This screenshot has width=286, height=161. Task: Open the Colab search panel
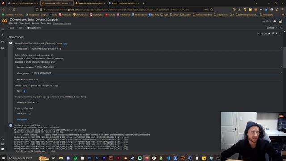(3, 36)
